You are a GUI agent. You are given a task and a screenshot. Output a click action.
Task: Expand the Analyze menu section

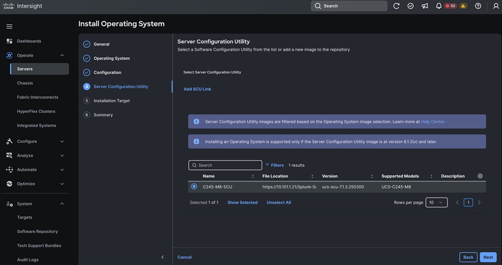tap(62, 155)
